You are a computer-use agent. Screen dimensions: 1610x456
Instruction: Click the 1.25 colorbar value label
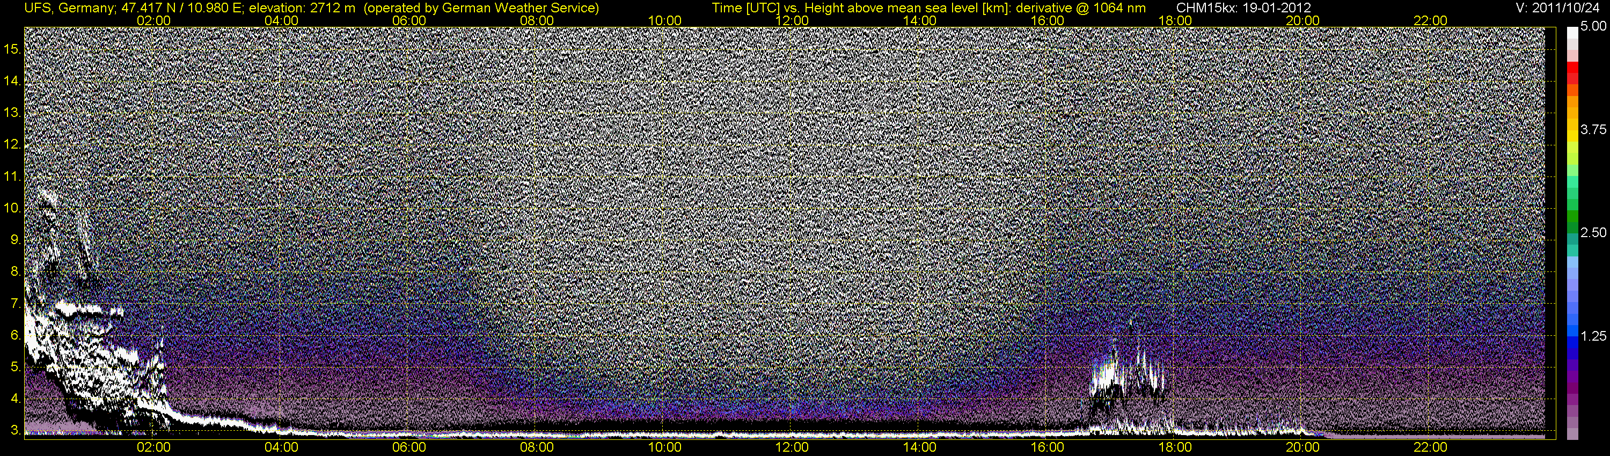pos(1593,336)
